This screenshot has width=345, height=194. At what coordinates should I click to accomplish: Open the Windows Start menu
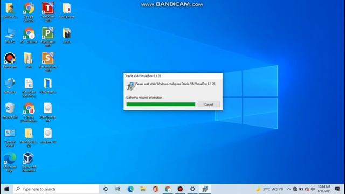tap(6, 189)
